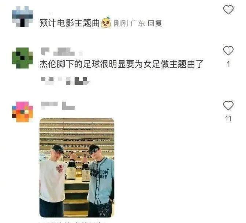This screenshot has height=223, width=246.
Task: Tap the blurred username above the photo
Action: (58, 105)
